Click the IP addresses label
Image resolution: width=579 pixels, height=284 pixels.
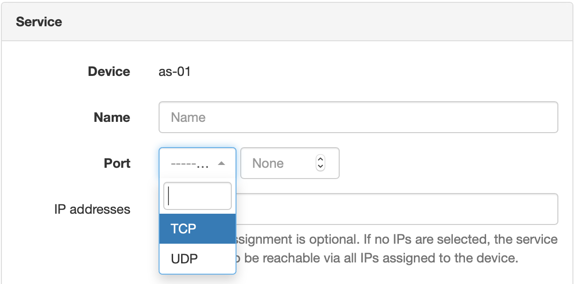point(92,209)
